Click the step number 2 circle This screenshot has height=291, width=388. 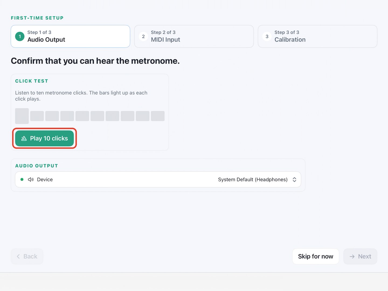143,36
